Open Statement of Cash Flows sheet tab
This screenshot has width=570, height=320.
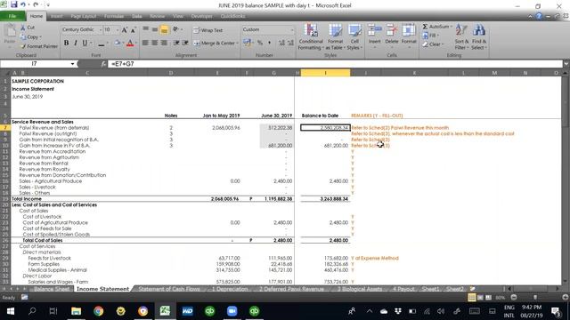[169, 289]
